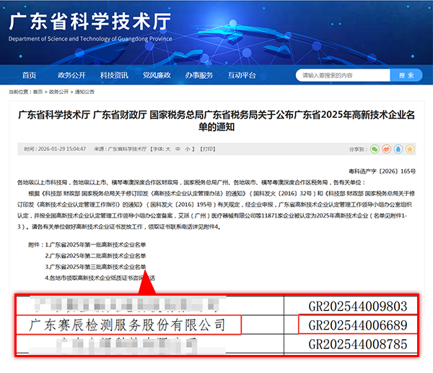
Task: Click the 打印 print link
Action: [x=207, y=149]
